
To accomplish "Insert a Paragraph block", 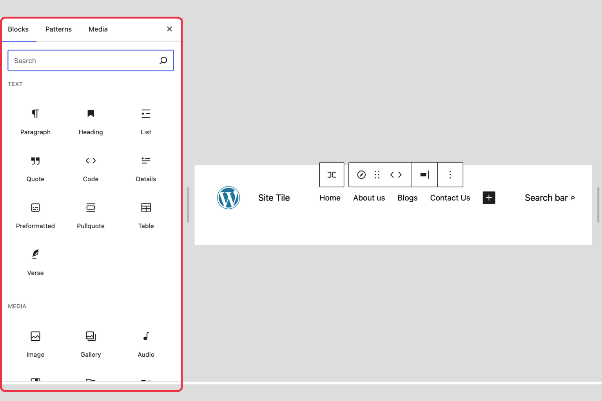I will click(x=35, y=121).
